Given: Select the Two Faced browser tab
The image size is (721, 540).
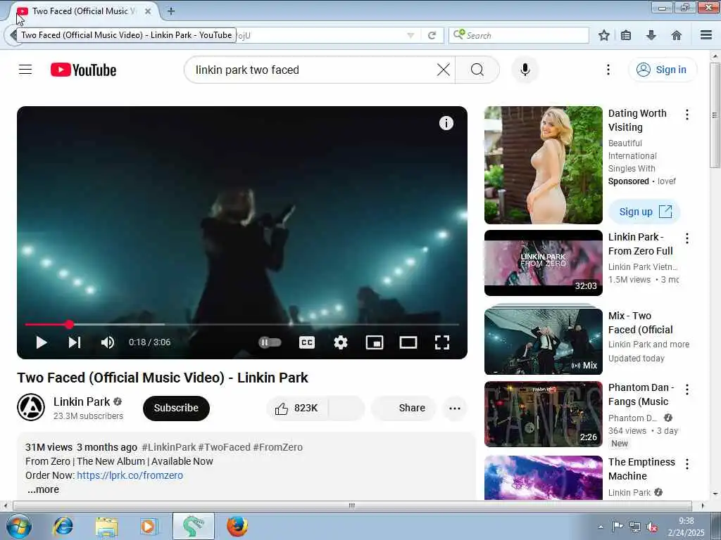Looking at the screenshot, I should [84, 11].
